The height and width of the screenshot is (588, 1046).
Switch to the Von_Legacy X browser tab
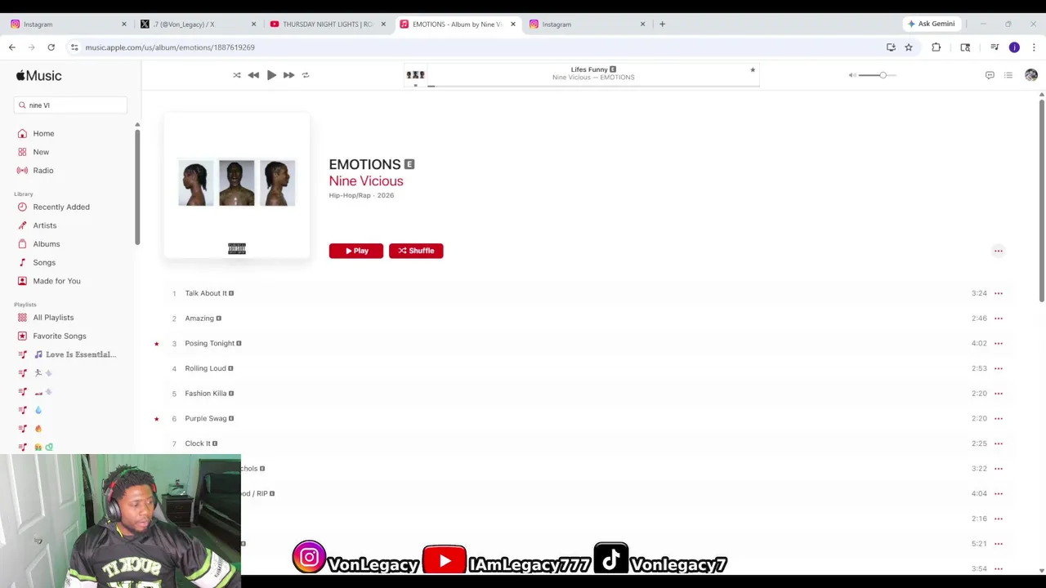point(196,24)
